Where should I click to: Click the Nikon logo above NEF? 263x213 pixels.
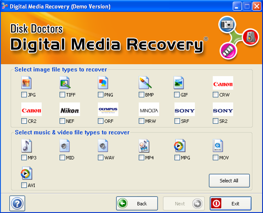[x=70, y=109]
